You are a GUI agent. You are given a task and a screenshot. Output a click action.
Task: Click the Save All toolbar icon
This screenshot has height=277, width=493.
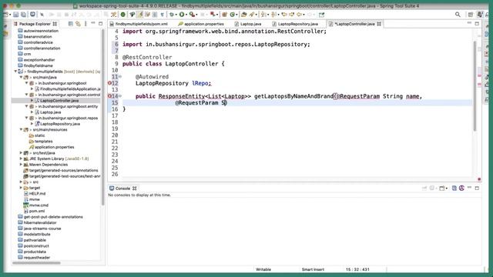(24, 15)
